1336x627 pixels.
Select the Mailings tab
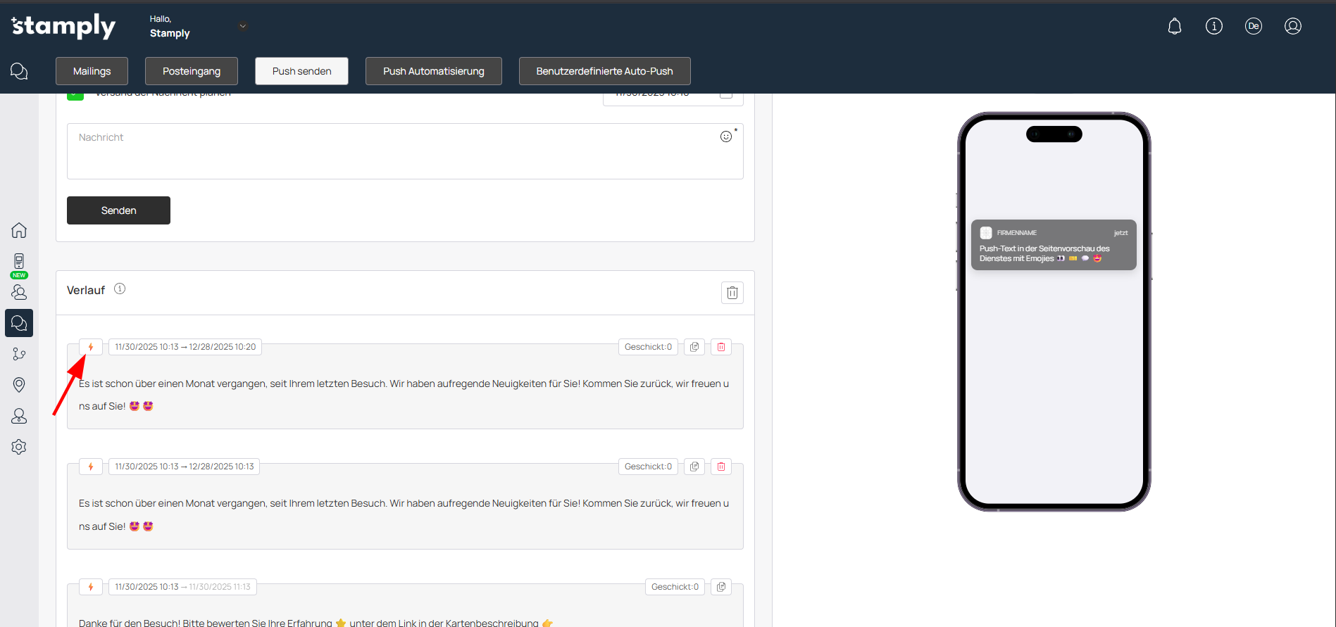[92, 71]
